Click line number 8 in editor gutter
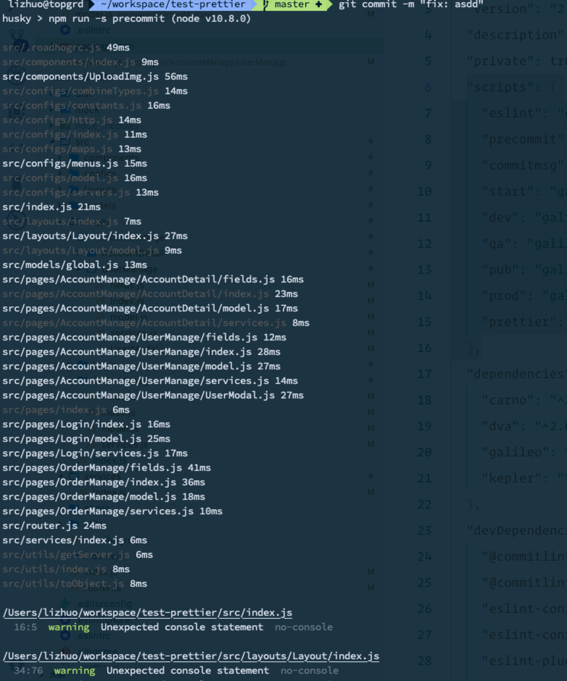Image resolution: width=567 pixels, height=681 pixels. coord(428,139)
